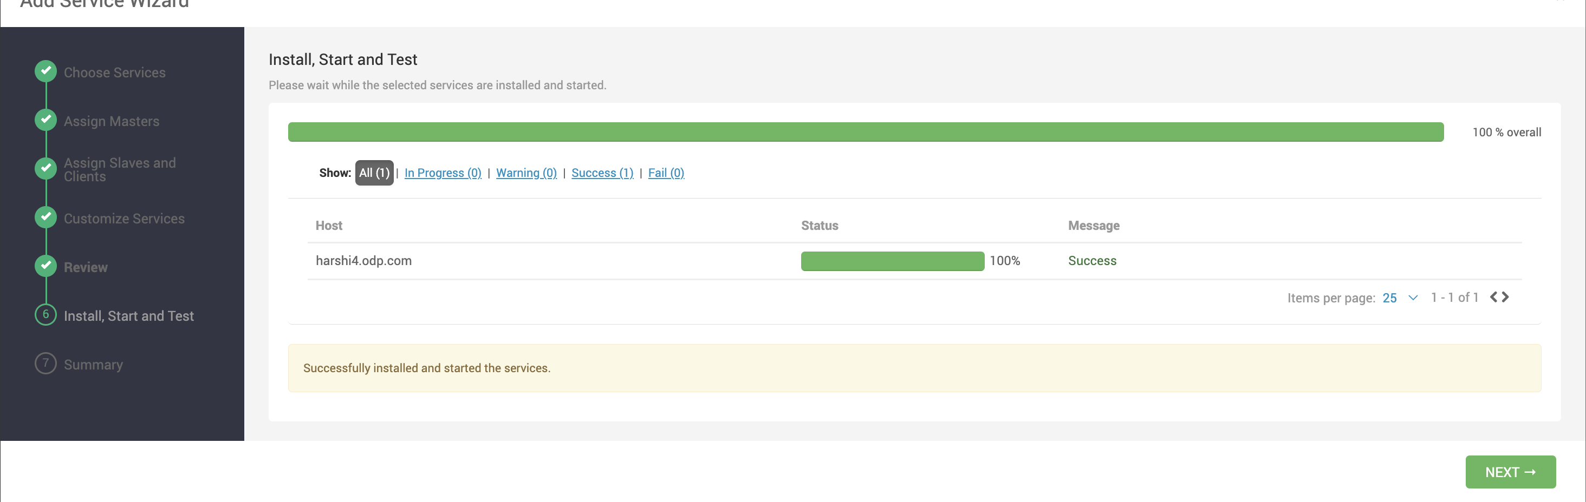Click the NEXT button

tap(1510, 472)
